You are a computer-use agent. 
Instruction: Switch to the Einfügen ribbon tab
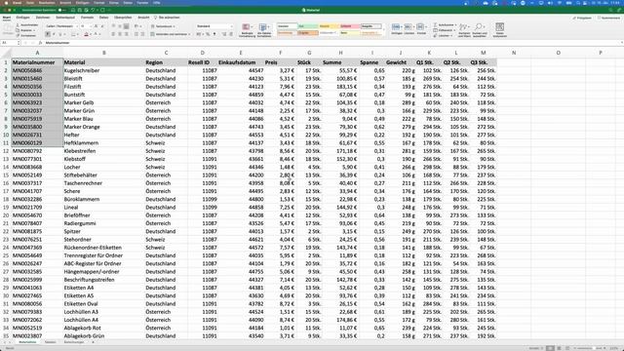click(22, 18)
